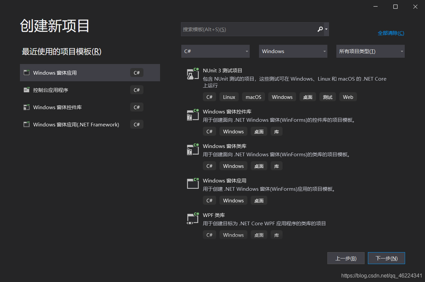The height and width of the screenshot is (282, 425).
Task: Click the 下一步 button
Action: [386, 258]
